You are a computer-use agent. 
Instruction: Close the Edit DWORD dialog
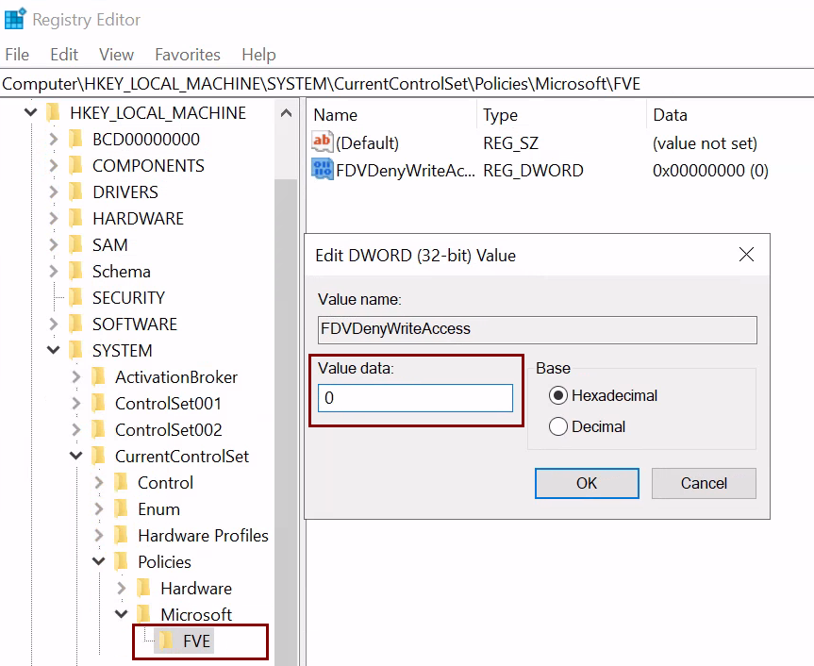pyautogui.click(x=746, y=255)
